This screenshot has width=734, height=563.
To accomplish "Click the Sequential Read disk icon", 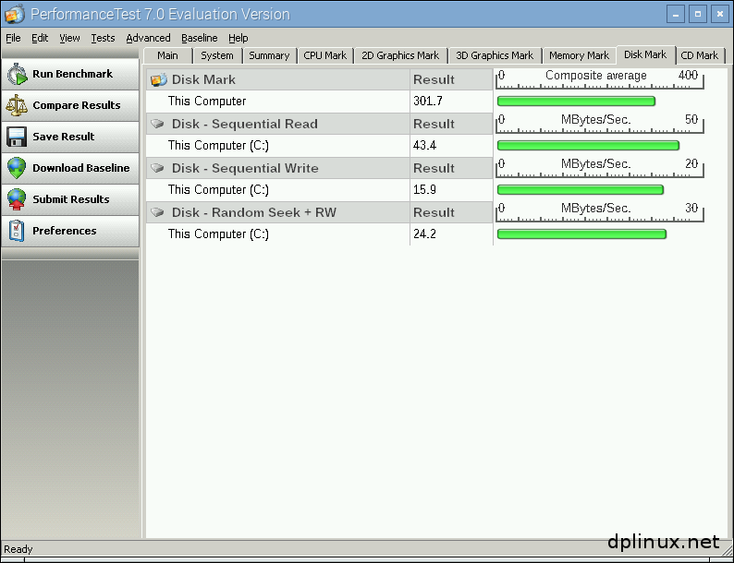I will click(158, 124).
